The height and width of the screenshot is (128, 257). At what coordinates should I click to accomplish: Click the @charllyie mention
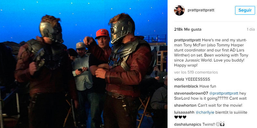click(x=205, y=113)
